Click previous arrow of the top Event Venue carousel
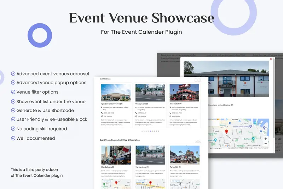The height and width of the screenshot is (189, 283). (196, 80)
